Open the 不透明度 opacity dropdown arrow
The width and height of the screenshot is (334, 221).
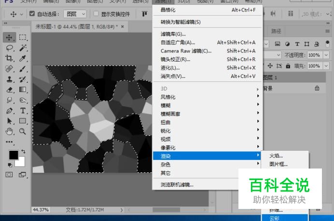(326, 55)
